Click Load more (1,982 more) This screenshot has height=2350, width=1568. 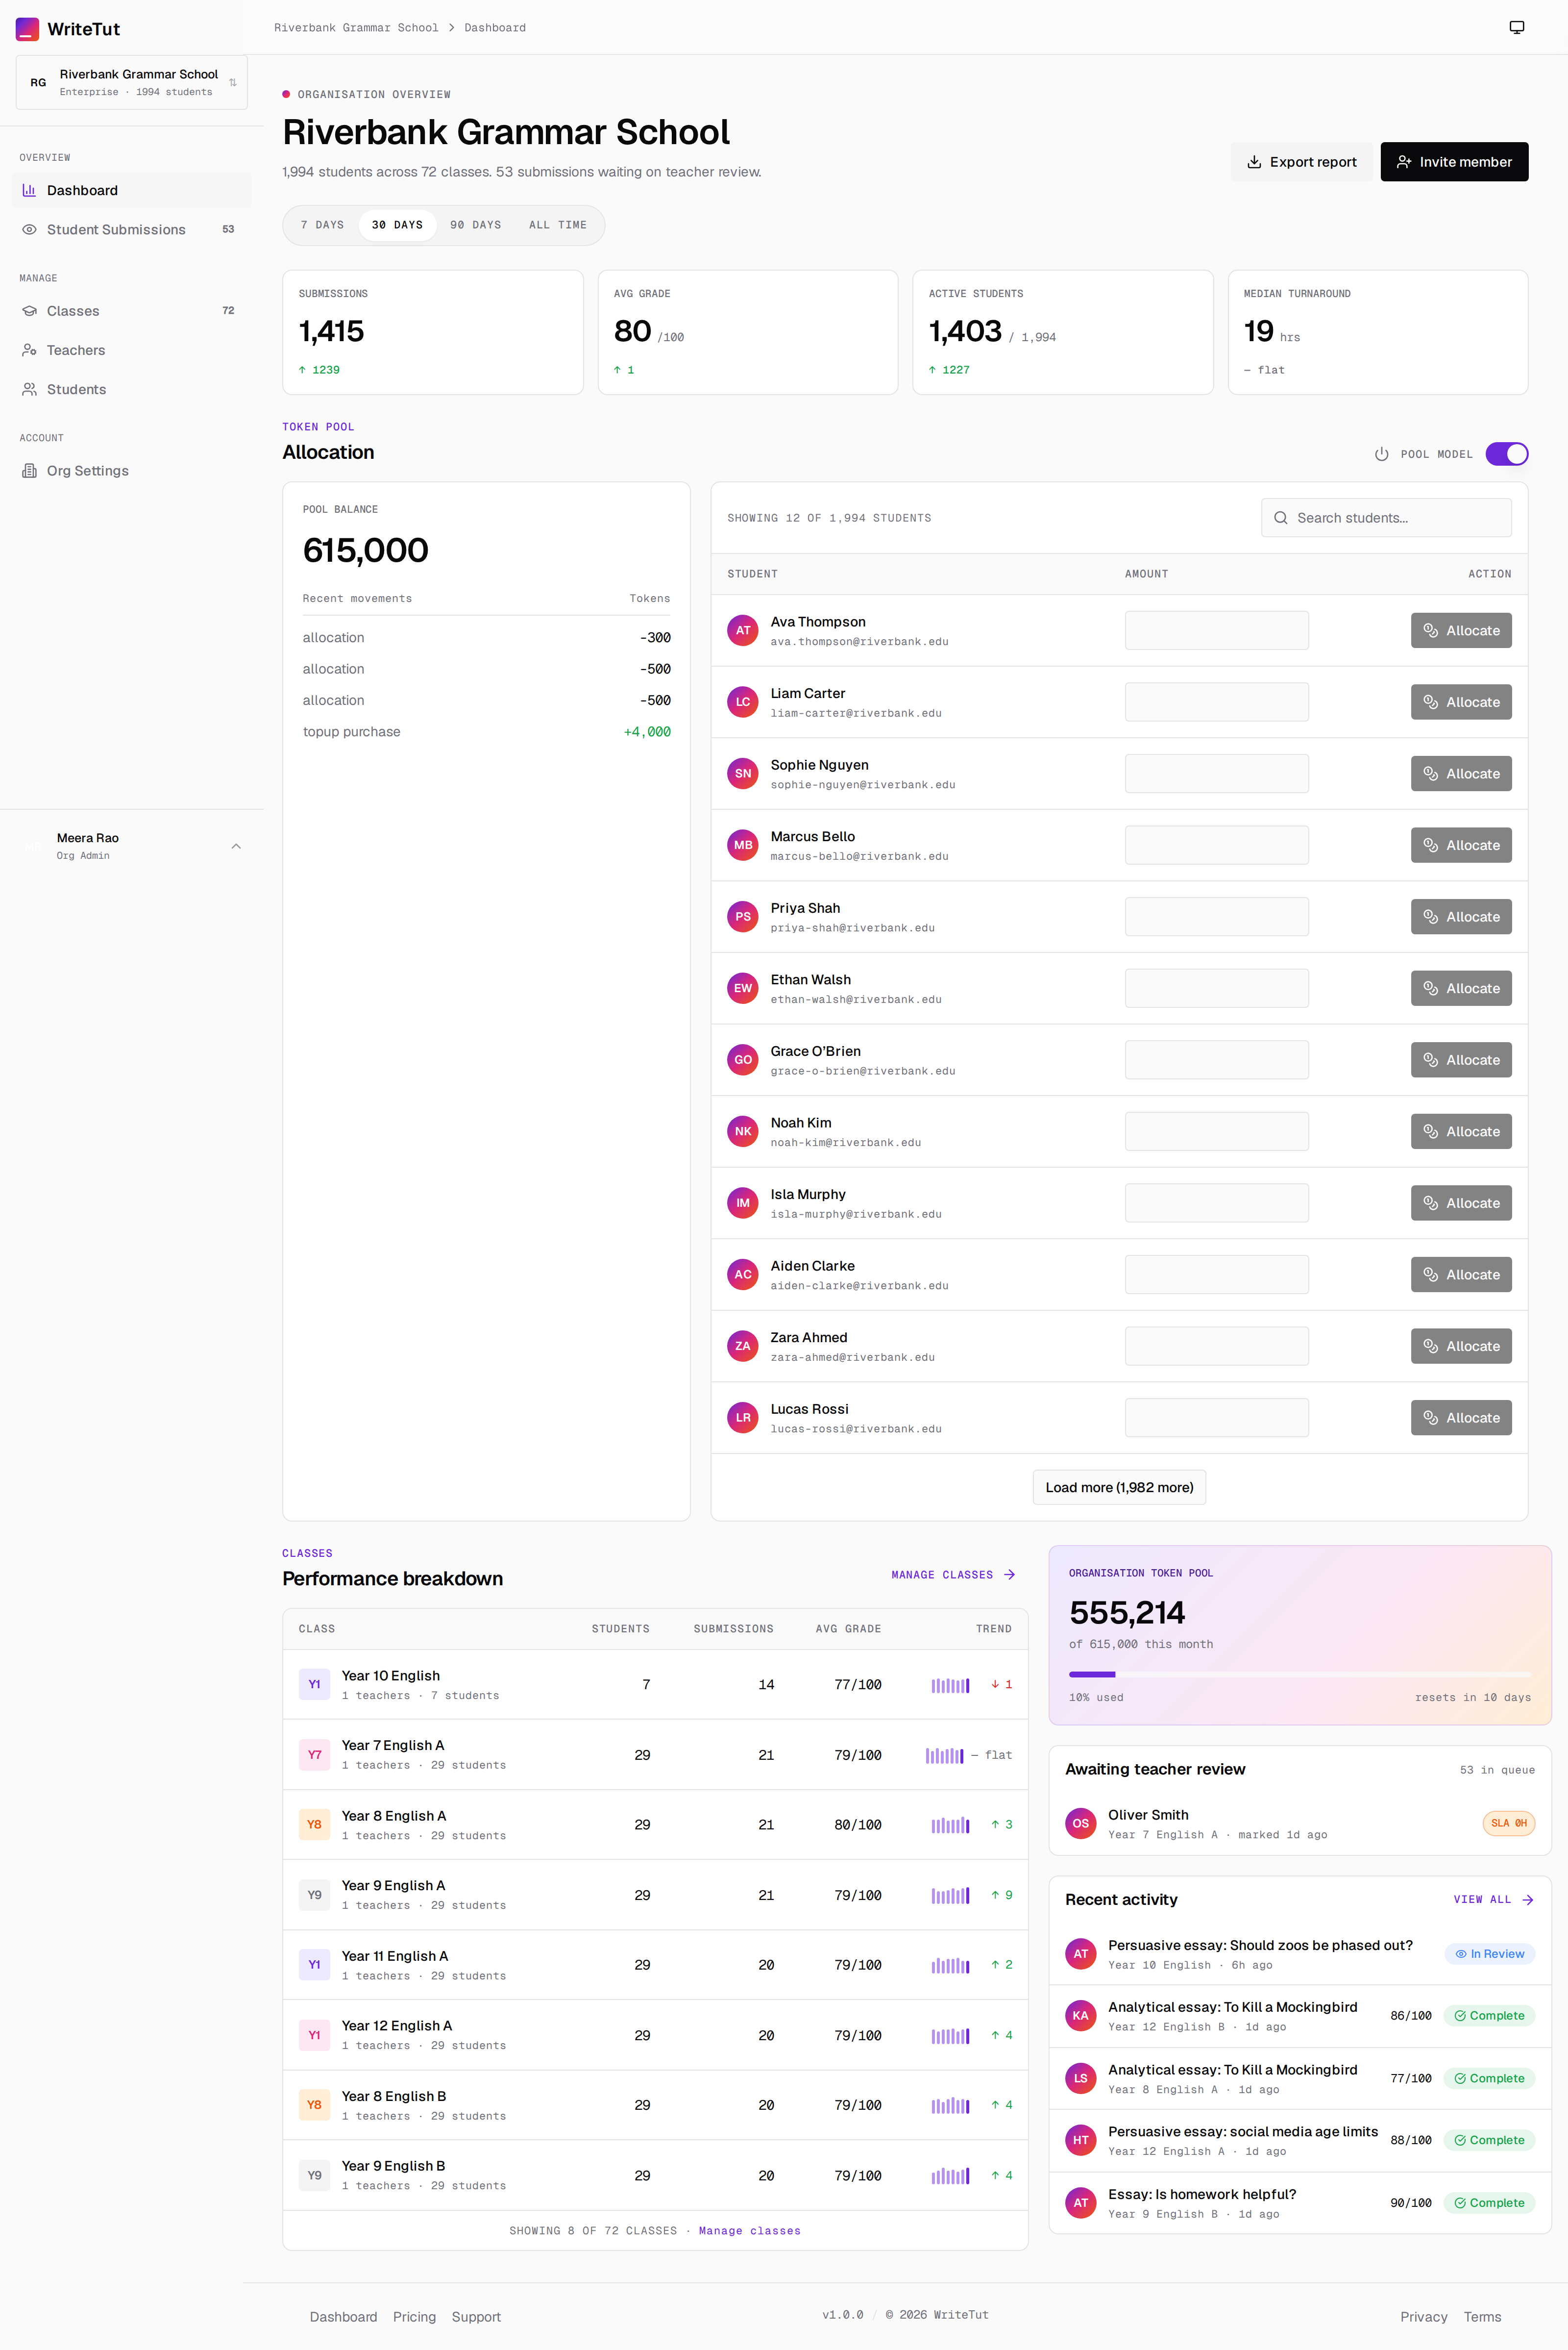coord(1119,1487)
